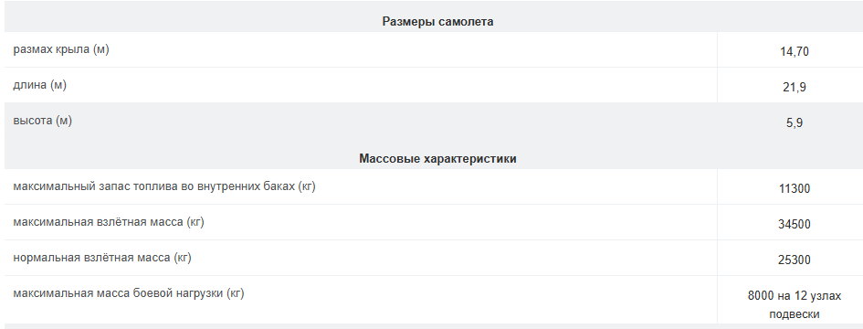
Task: Click the word 'характеристики' in second header
Action: pos(469,159)
